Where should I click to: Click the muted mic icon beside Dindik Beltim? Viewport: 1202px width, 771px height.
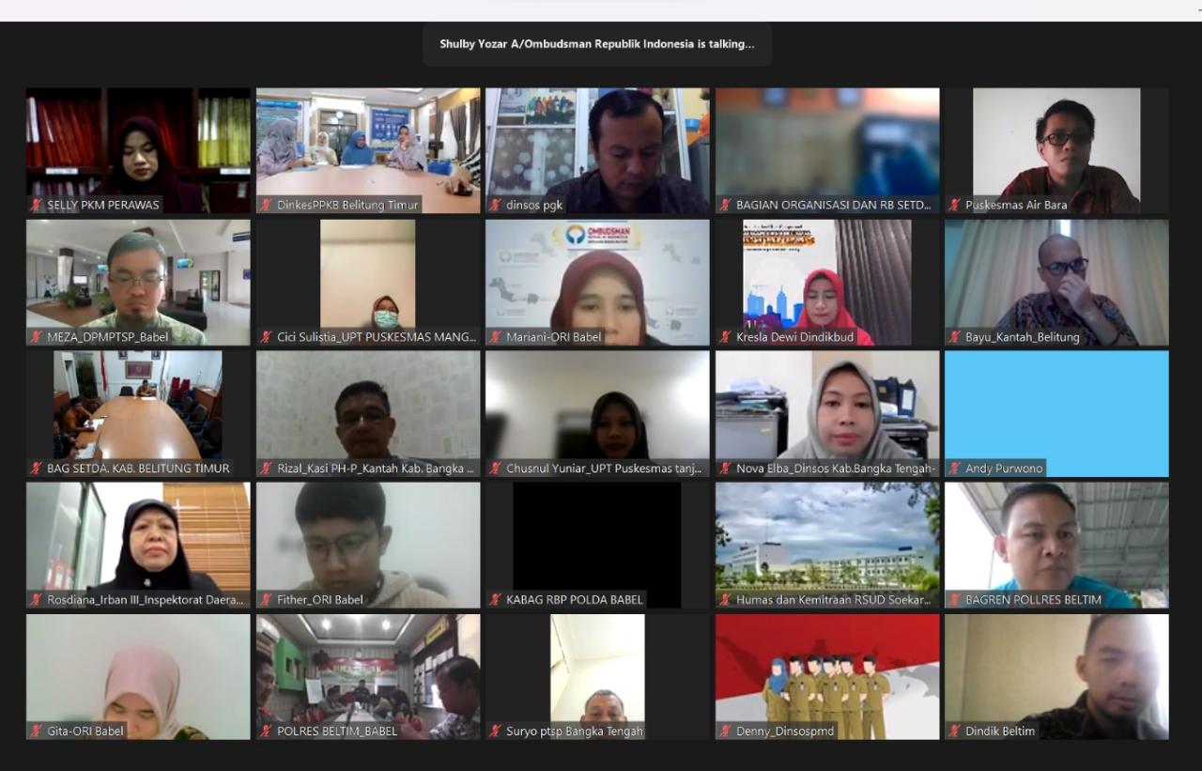(955, 731)
